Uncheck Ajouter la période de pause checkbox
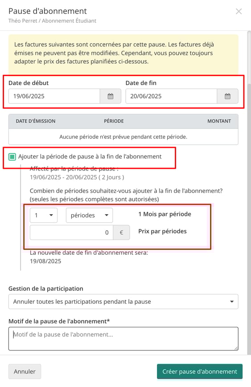 pyautogui.click(x=12, y=157)
